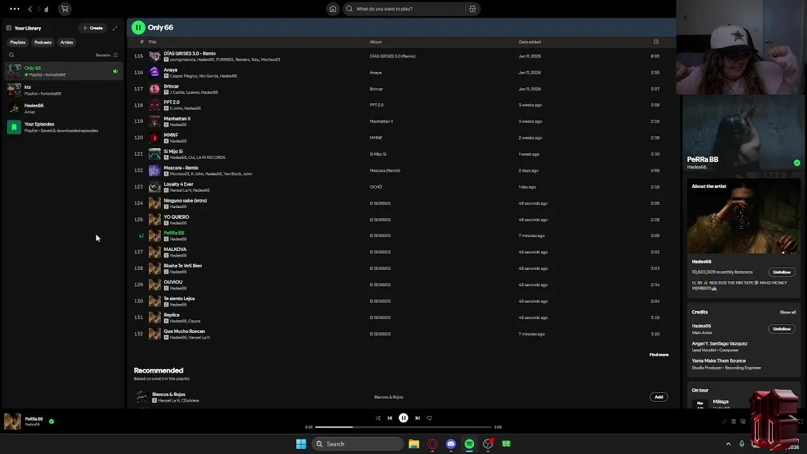Click the search box 'What do you want to play?'

click(x=410, y=9)
